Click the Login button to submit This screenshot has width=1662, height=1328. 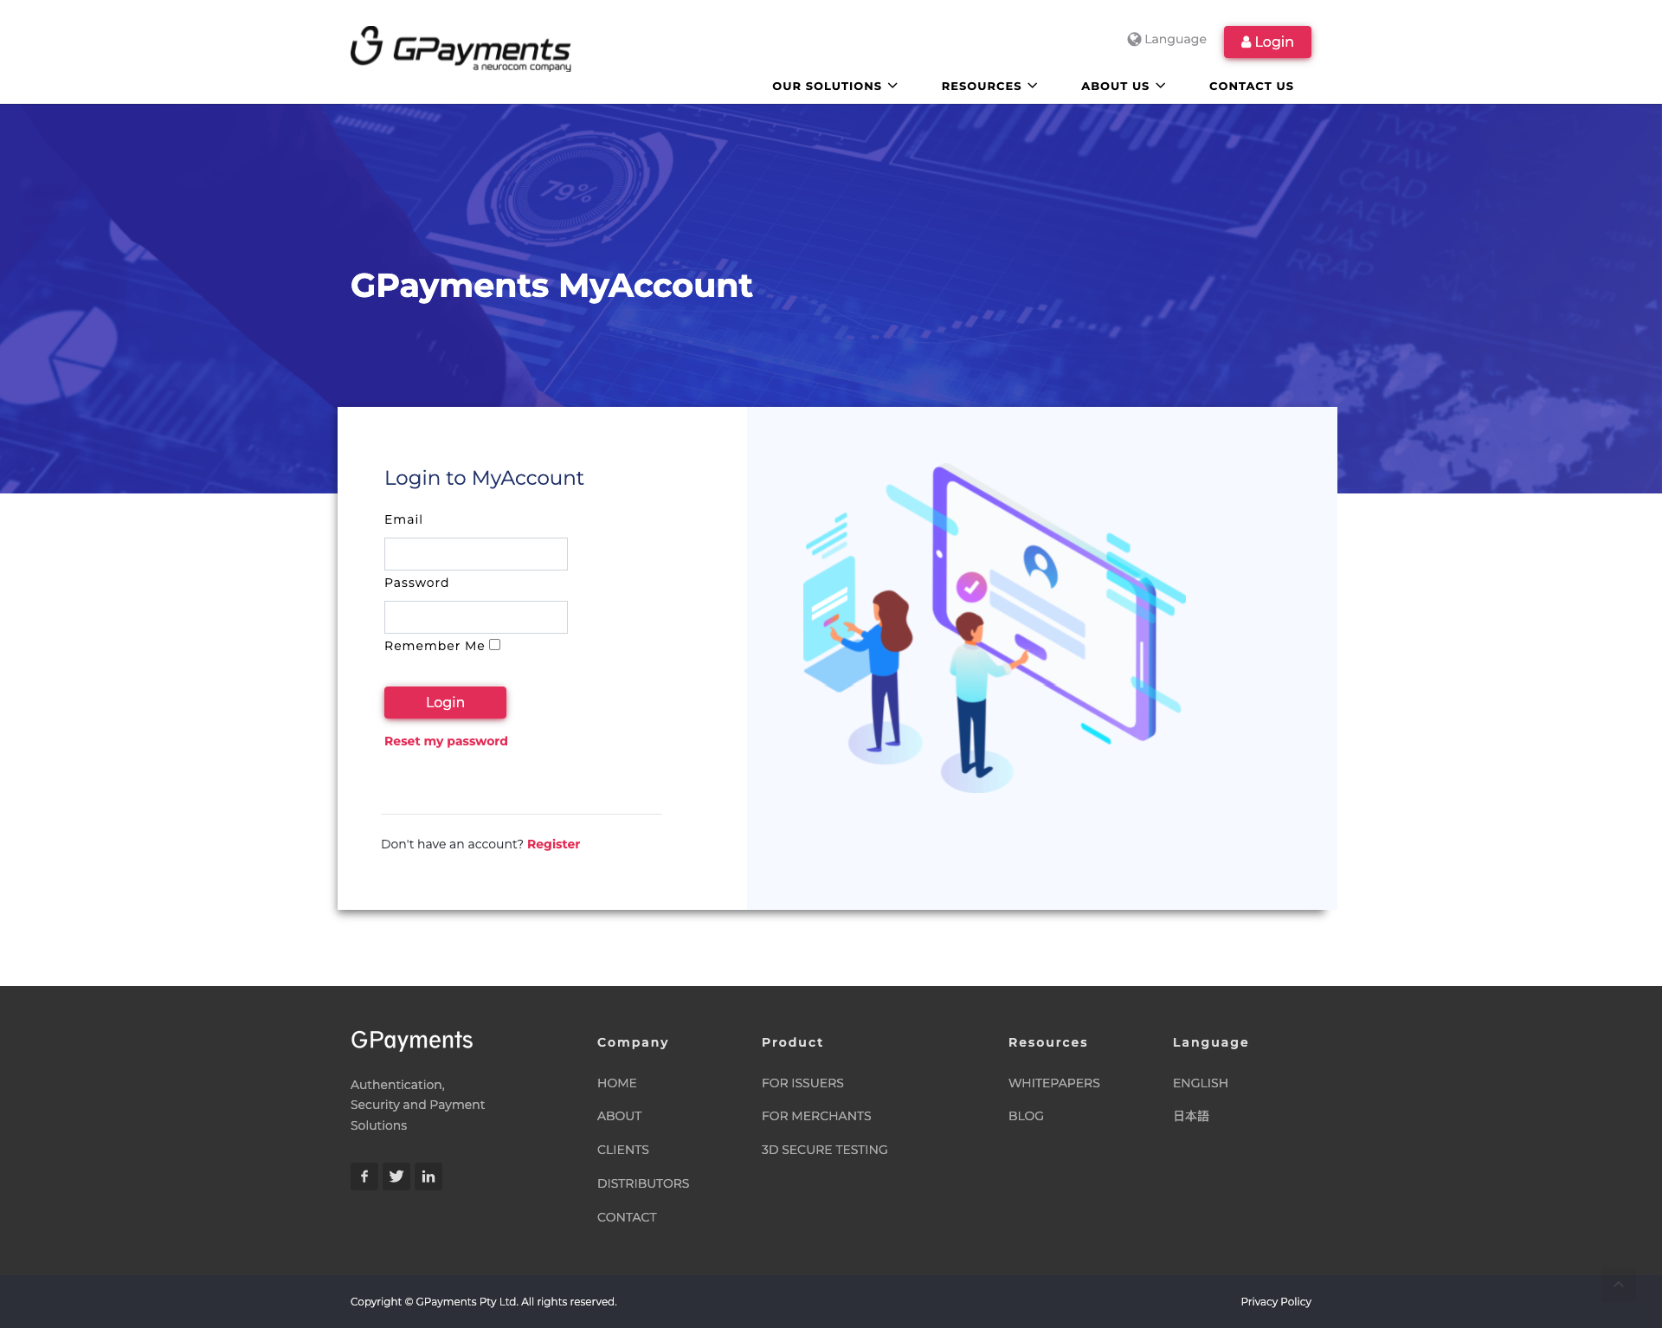pyautogui.click(x=444, y=702)
